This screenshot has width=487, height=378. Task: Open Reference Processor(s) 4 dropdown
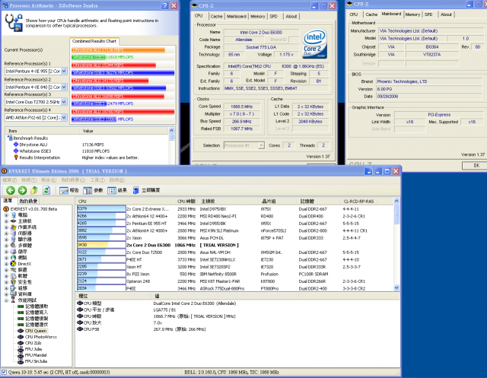tap(64, 118)
